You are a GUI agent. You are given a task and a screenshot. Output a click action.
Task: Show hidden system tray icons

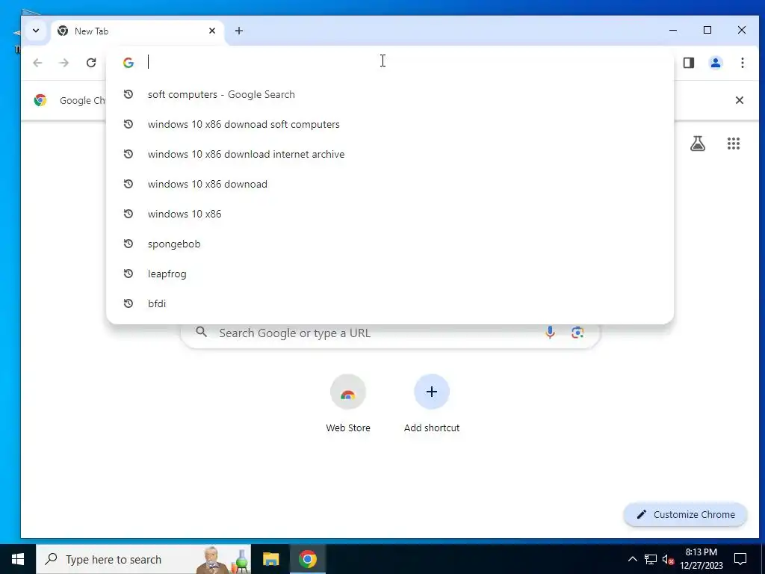click(x=632, y=559)
